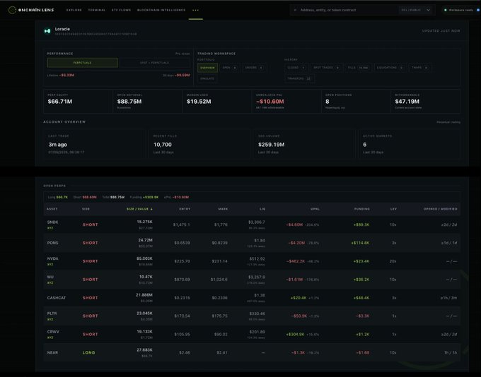This screenshot has height=377, width=481.
Task: Open the CRWV asset row
Action: coord(252,334)
